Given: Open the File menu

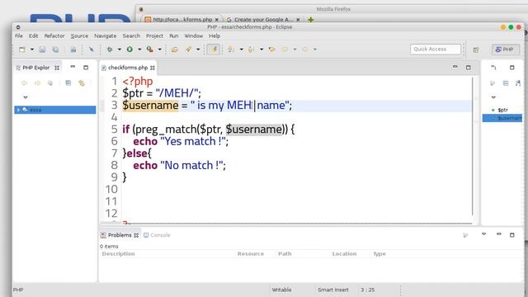Looking at the screenshot, I should point(19,35).
